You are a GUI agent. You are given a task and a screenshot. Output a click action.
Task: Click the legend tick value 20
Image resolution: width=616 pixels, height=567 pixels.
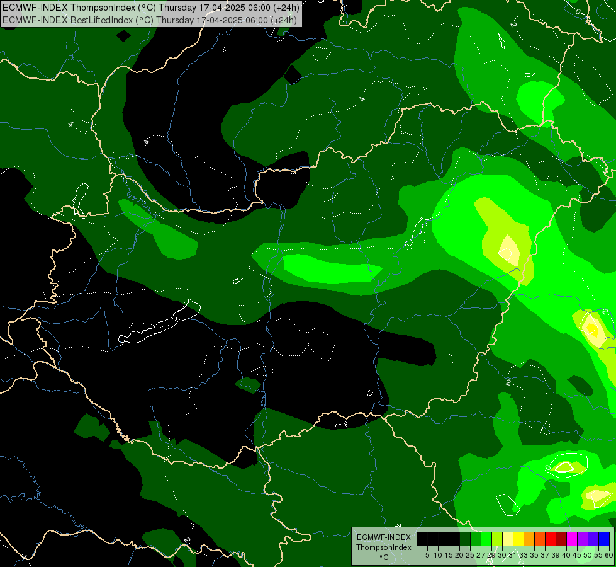pyautogui.click(x=460, y=555)
